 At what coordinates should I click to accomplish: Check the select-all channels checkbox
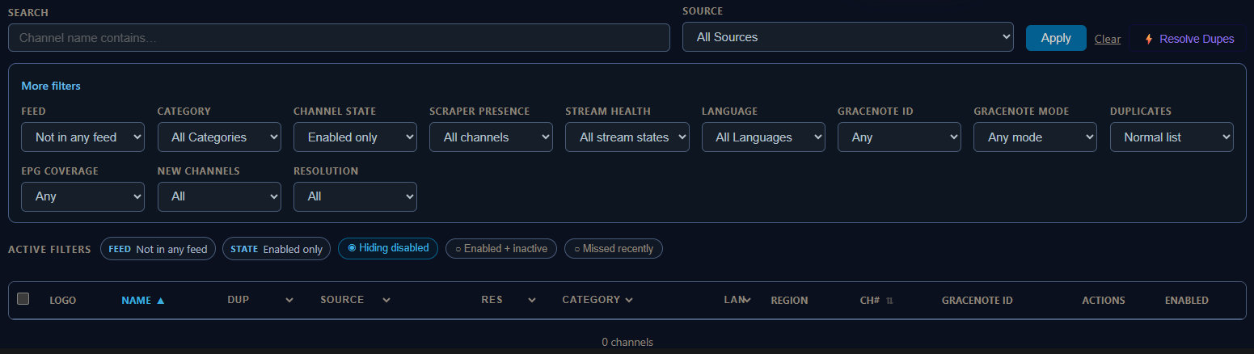coord(23,299)
